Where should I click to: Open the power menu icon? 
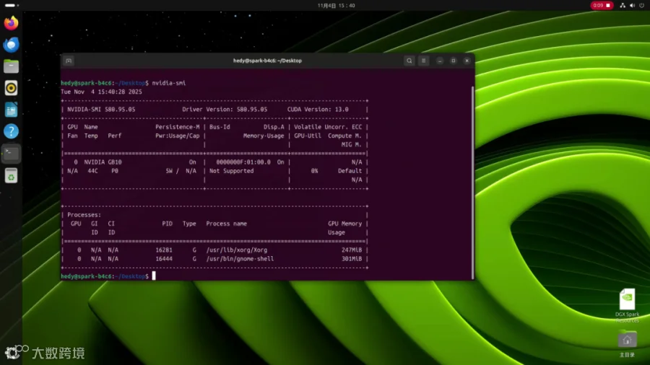(x=642, y=5)
